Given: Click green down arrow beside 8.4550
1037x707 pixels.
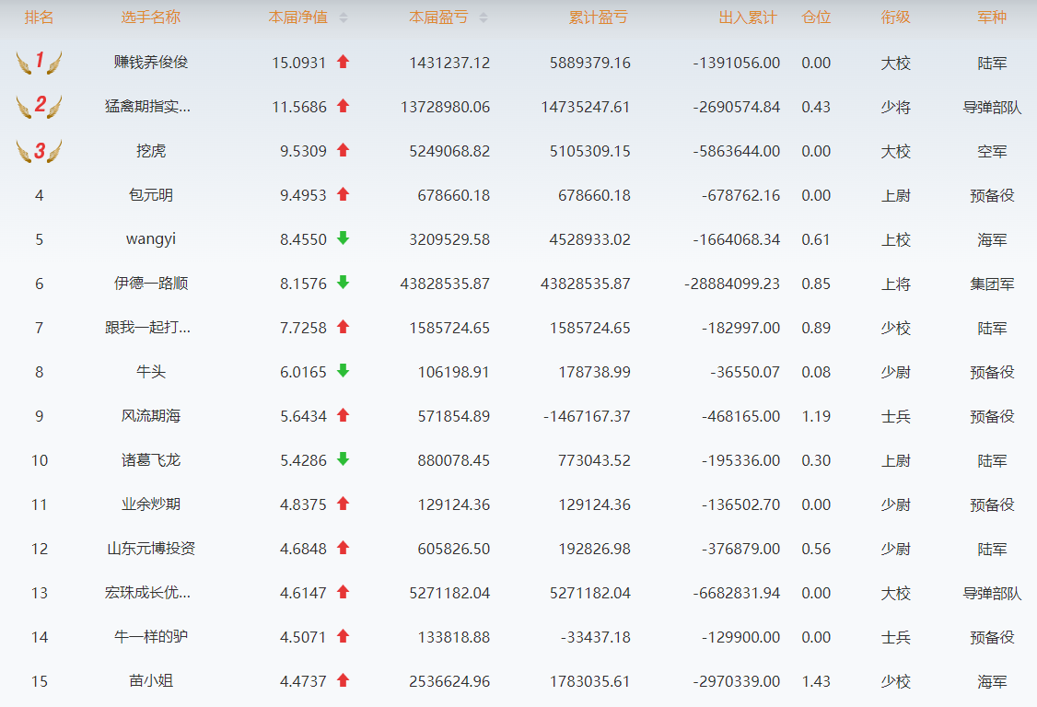Looking at the screenshot, I should coord(343,238).
